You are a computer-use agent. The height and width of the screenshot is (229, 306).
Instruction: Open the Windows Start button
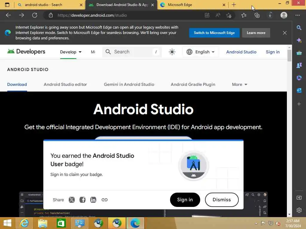(x=7, y=223)
